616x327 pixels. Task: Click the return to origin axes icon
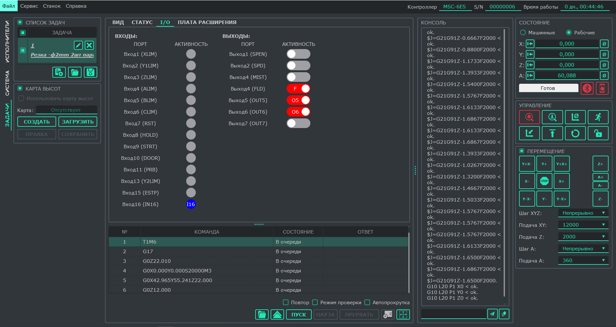coord(529,133)
